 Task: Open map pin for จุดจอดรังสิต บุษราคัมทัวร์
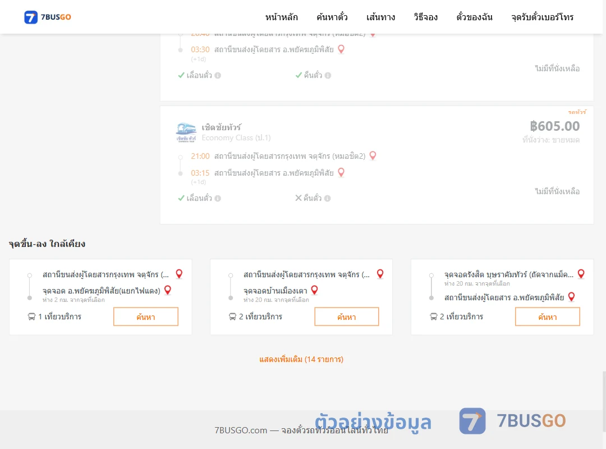[x=581, y=274]
